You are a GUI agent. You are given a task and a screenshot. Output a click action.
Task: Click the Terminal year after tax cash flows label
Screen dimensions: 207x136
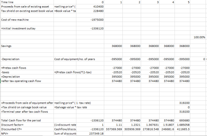(27, 112)
